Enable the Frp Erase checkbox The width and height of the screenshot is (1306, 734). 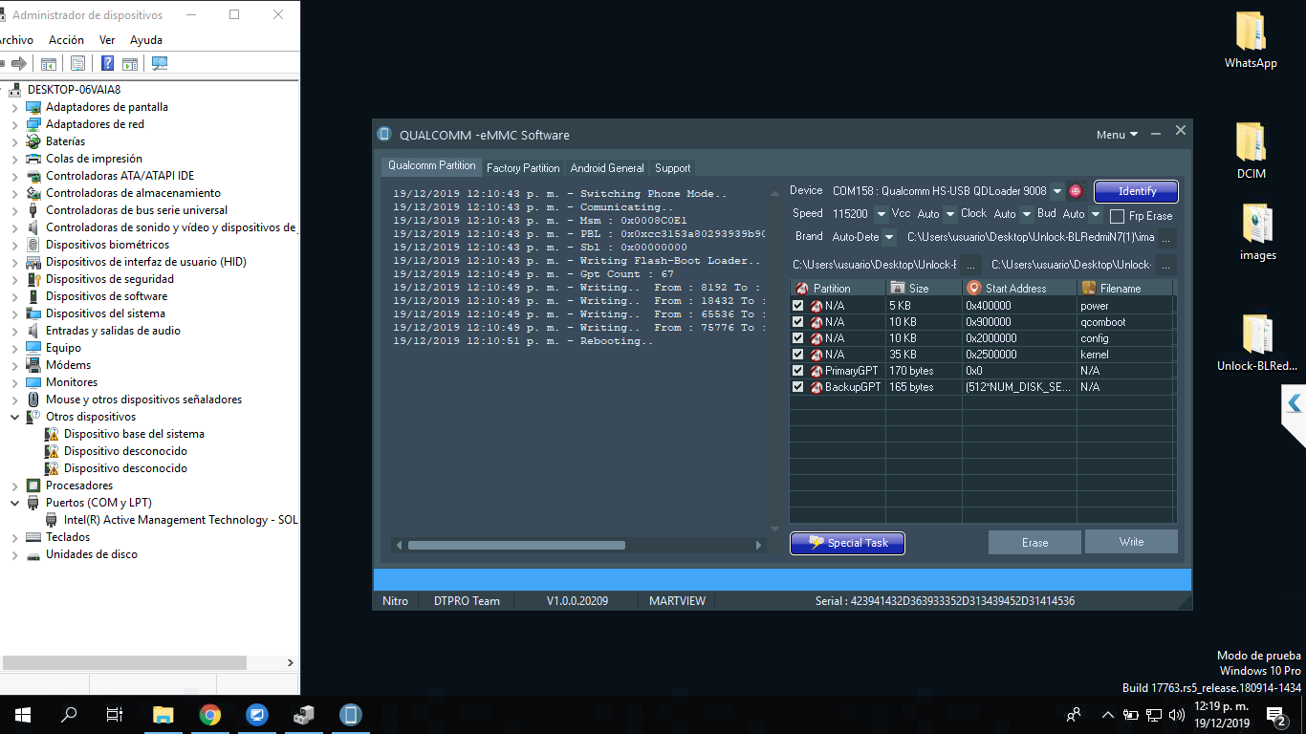pyautogui.click(x=1117, y=216)
